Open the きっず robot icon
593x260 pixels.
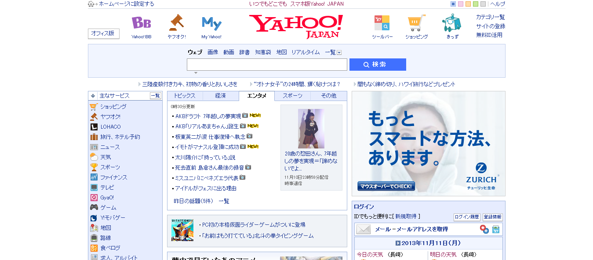452,23
